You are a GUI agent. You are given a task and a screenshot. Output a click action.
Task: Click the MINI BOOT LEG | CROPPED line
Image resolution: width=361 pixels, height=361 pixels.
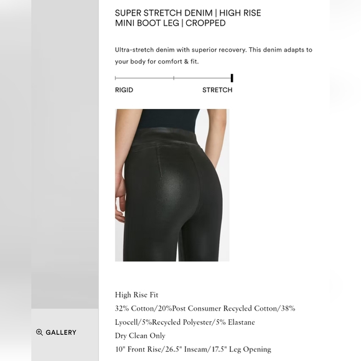[170, 23]
